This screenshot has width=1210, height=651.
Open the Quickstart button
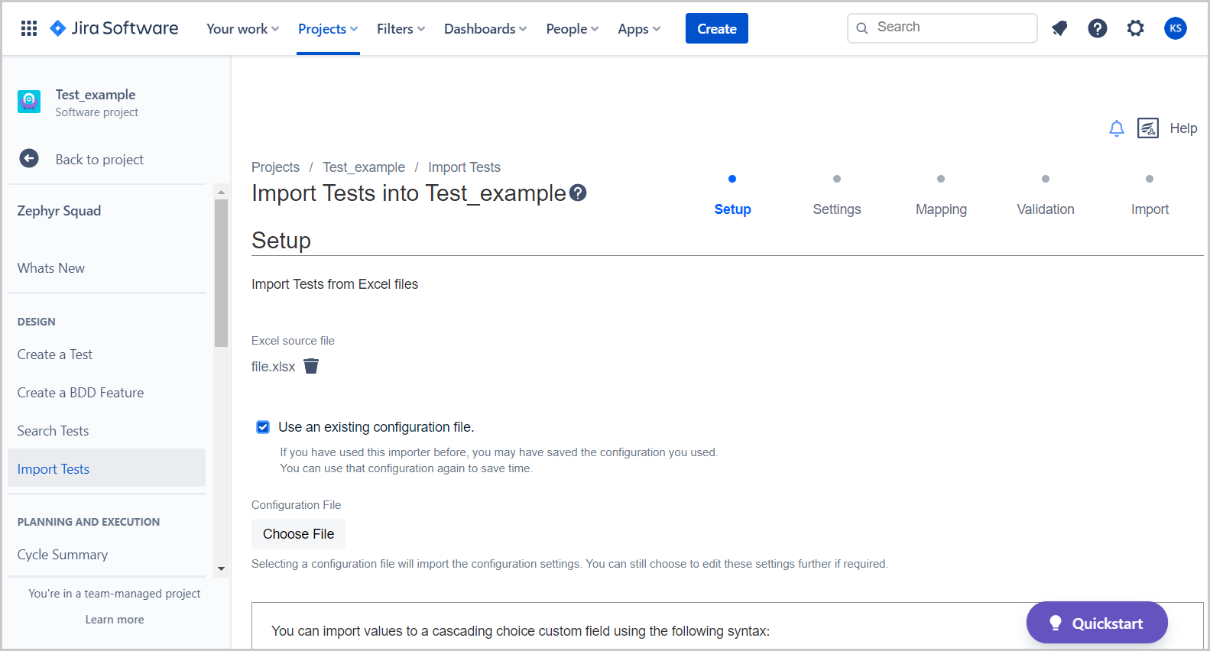[x=1097, y=623]
